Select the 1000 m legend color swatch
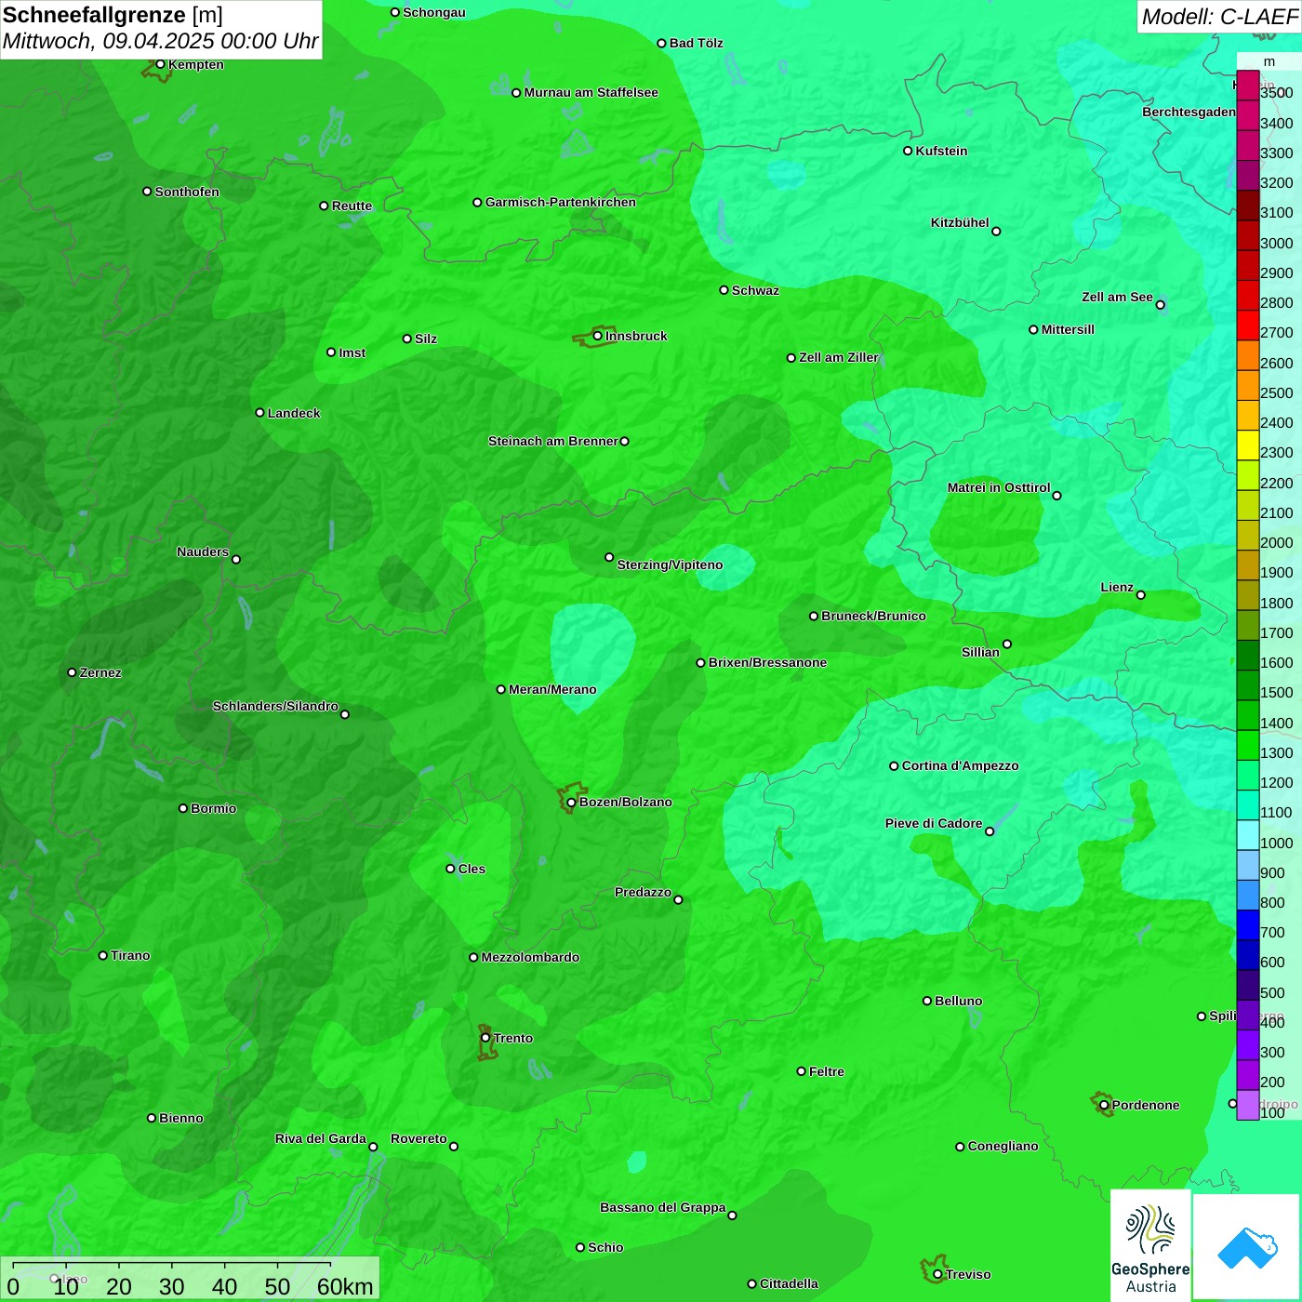 tap(1248, 835)
